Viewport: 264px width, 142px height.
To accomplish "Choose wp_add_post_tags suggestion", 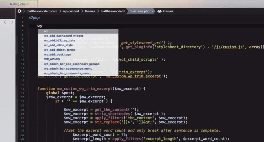I will pos(78,54).
